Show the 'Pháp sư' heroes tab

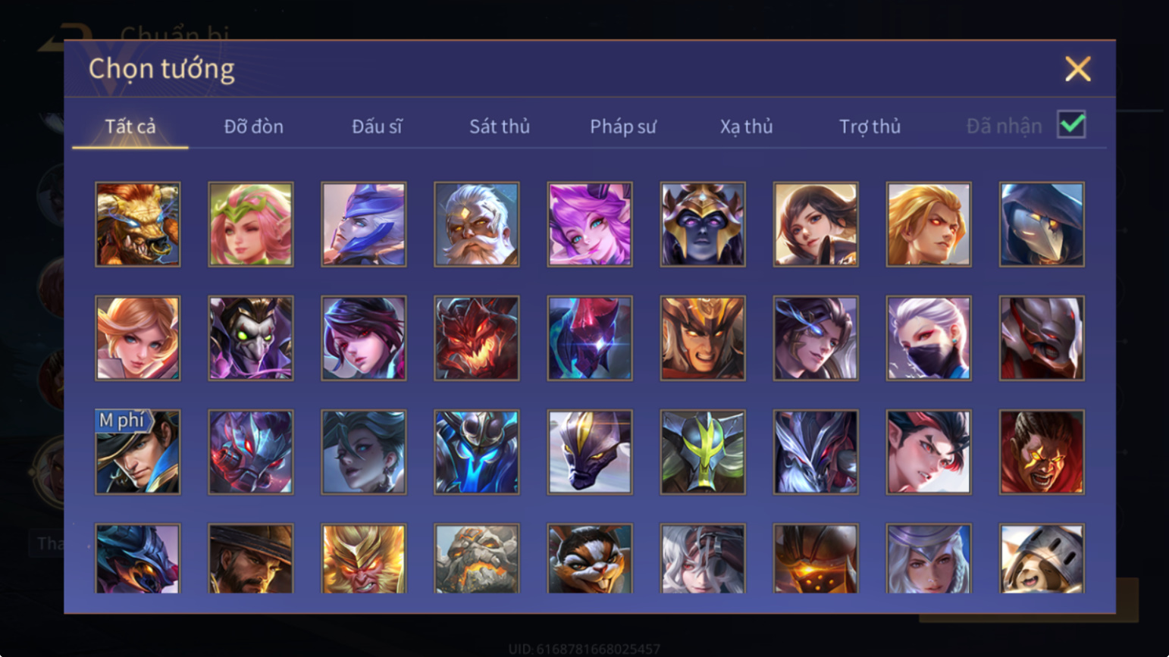coord(623,127)
